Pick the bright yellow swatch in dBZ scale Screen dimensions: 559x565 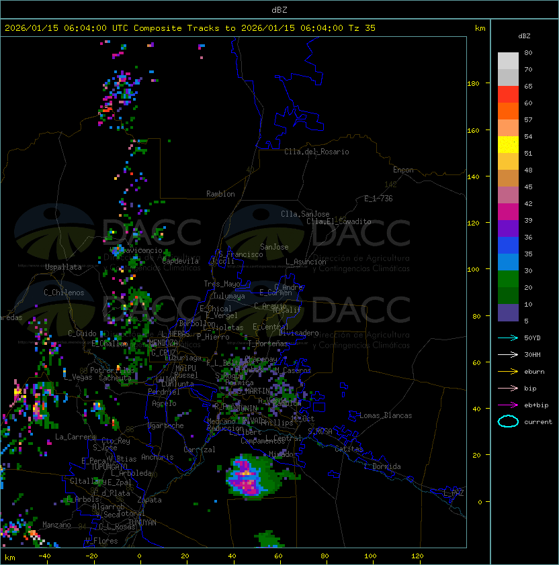[x=508, y=145]
